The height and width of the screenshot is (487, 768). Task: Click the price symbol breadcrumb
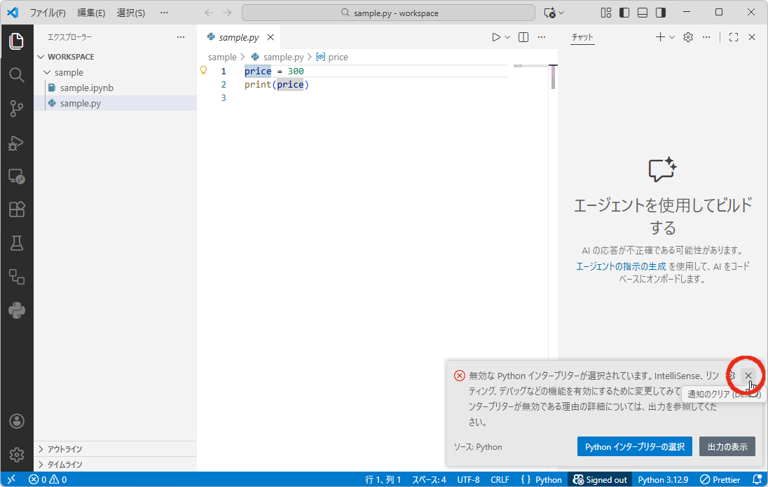(x=333, y=57)
